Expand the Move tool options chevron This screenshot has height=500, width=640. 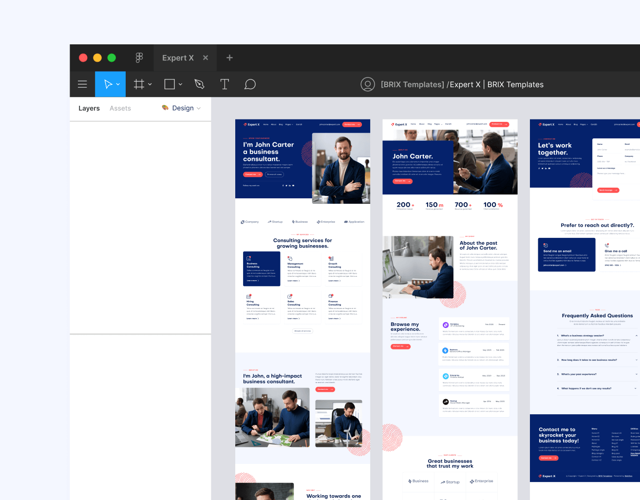116,84
